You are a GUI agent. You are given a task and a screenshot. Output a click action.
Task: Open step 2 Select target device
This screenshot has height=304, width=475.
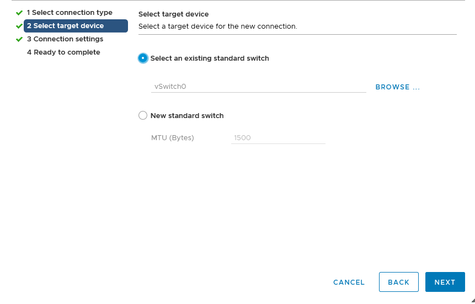pos(76,26)
